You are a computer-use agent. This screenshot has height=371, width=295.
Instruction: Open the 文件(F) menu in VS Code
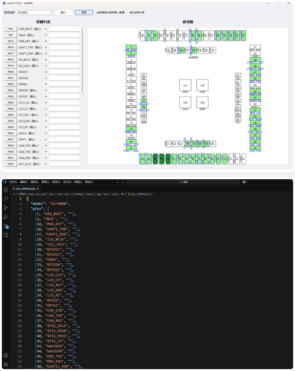13,182
